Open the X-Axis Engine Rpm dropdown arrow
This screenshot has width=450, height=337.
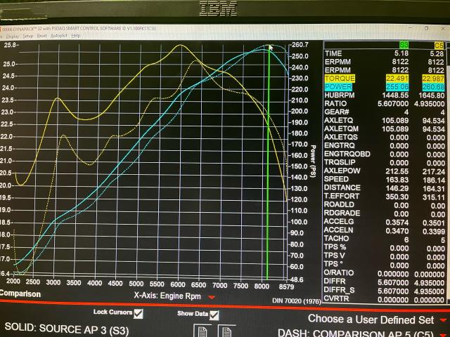point(212,297)
